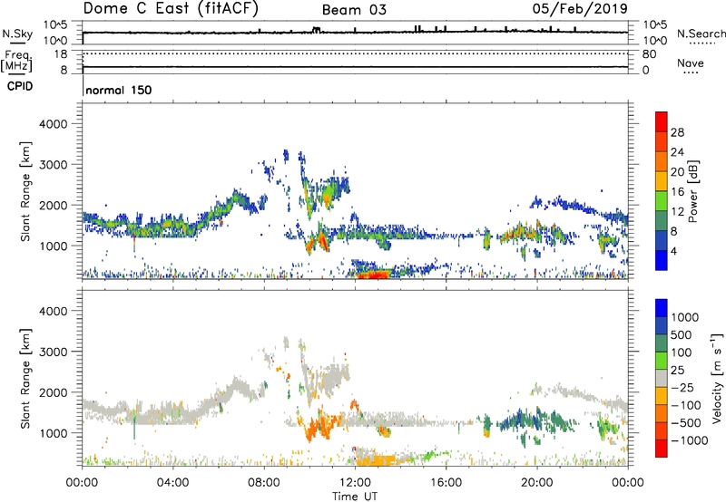This screenshot has height=502, width=726.
Task: Click the 'Time UT' axis title
Action: (355, 497)
